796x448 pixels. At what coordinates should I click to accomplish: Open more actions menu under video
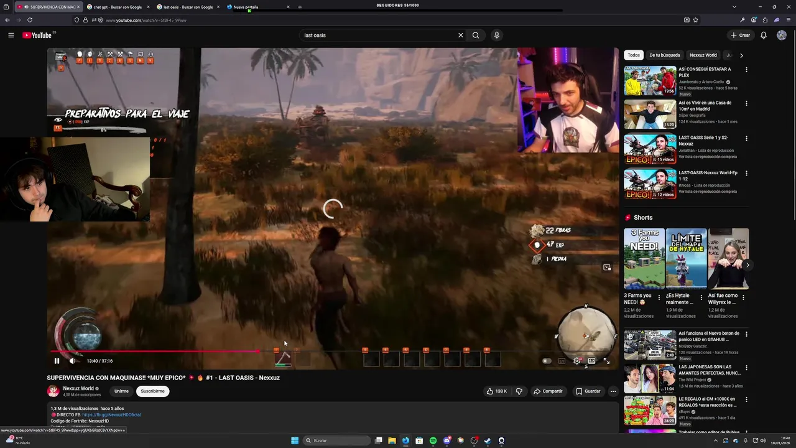point(613,391)
